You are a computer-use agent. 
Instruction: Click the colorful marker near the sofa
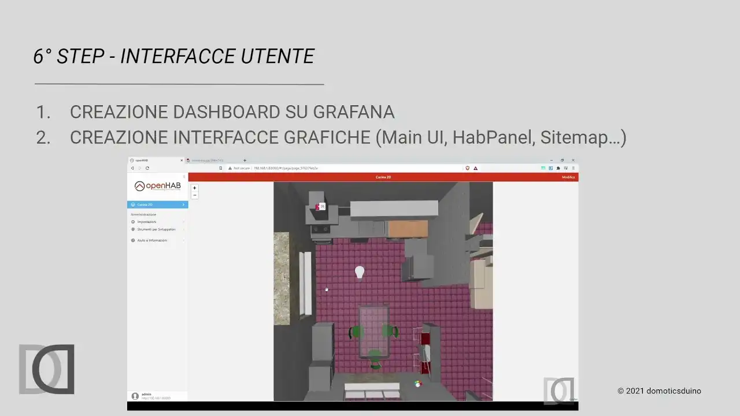[x=418, y=384]
